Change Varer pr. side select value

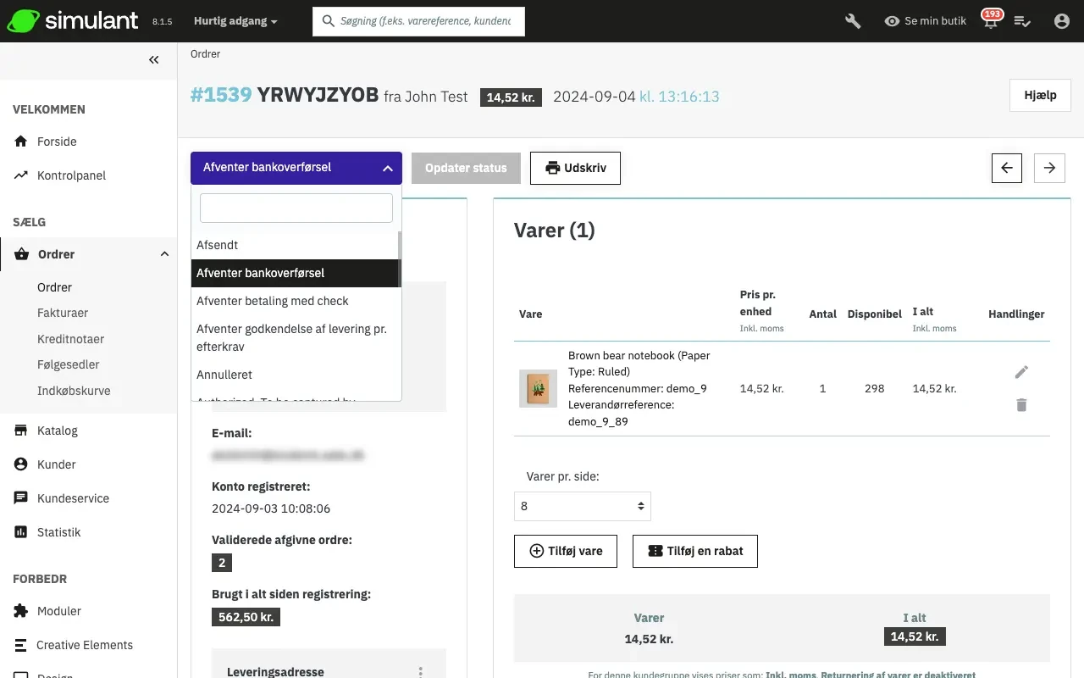click(x=582, y=506)
